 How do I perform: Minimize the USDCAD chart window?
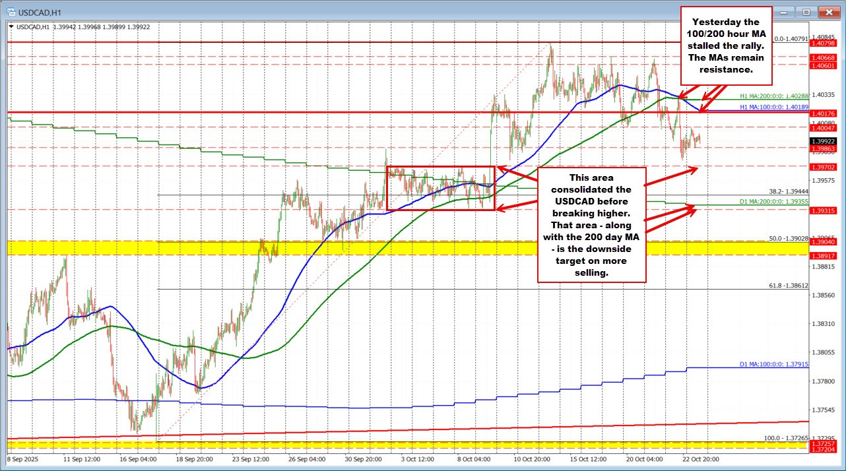(785, 11)
